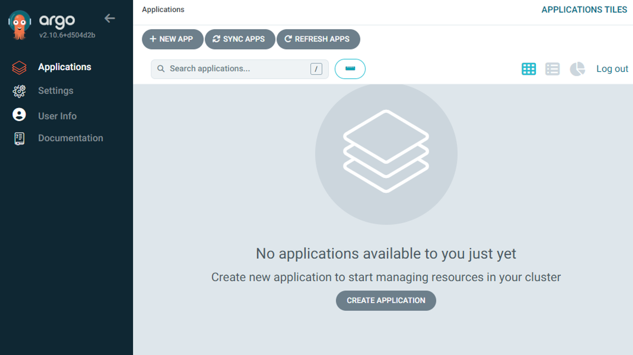Switch to tiles grid view
Viewport: 633px width, 355px height.
pos(529,69)
